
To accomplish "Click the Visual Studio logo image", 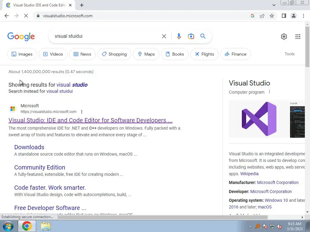I will pos(259,119).
